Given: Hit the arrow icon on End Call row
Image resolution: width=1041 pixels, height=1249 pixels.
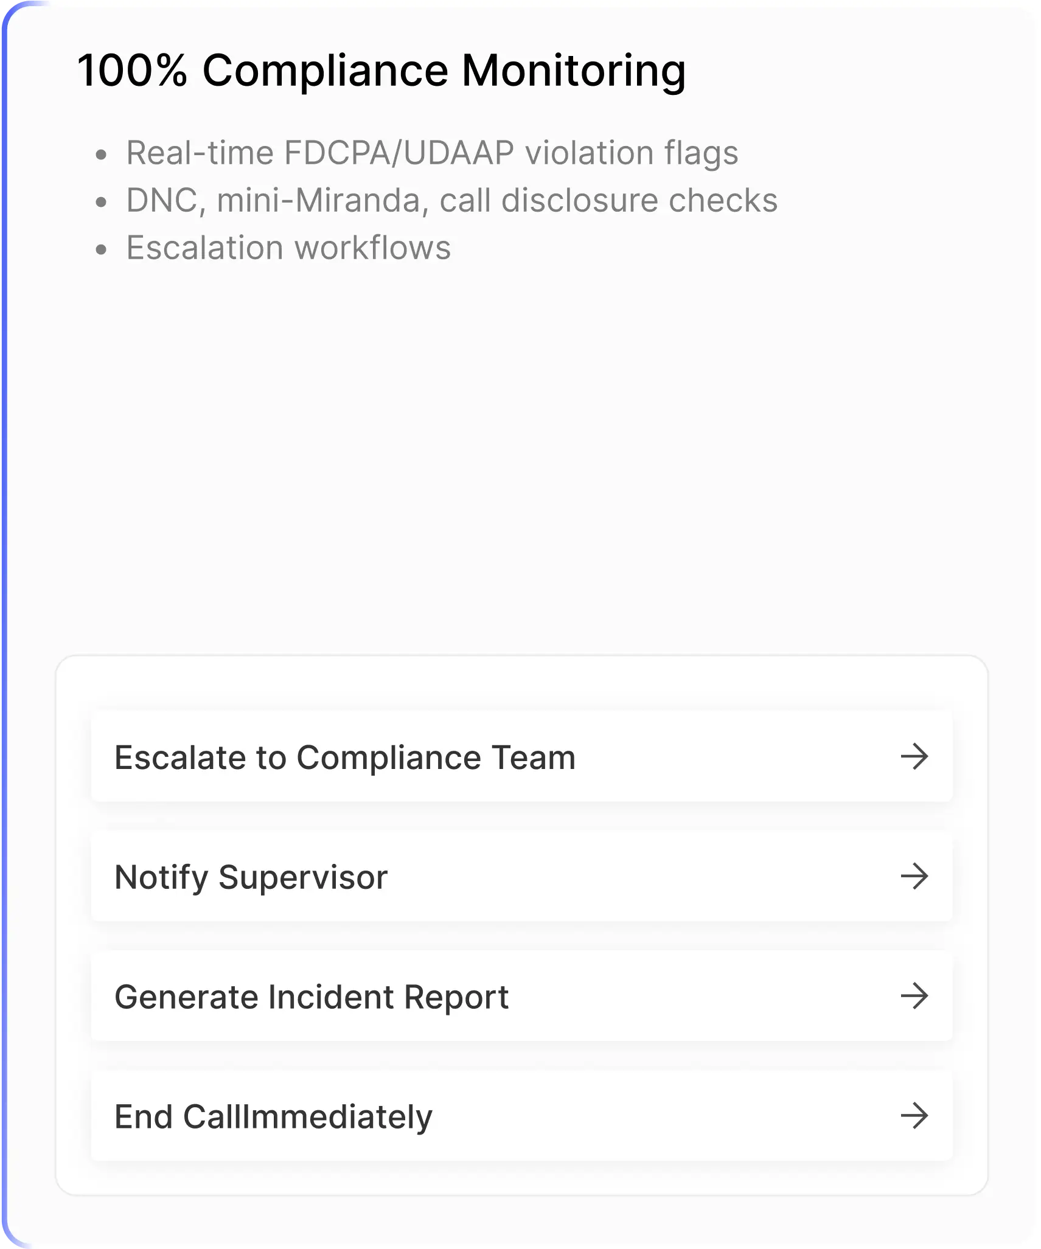Looking at the screenshot, I should (x=914, y=1116).
